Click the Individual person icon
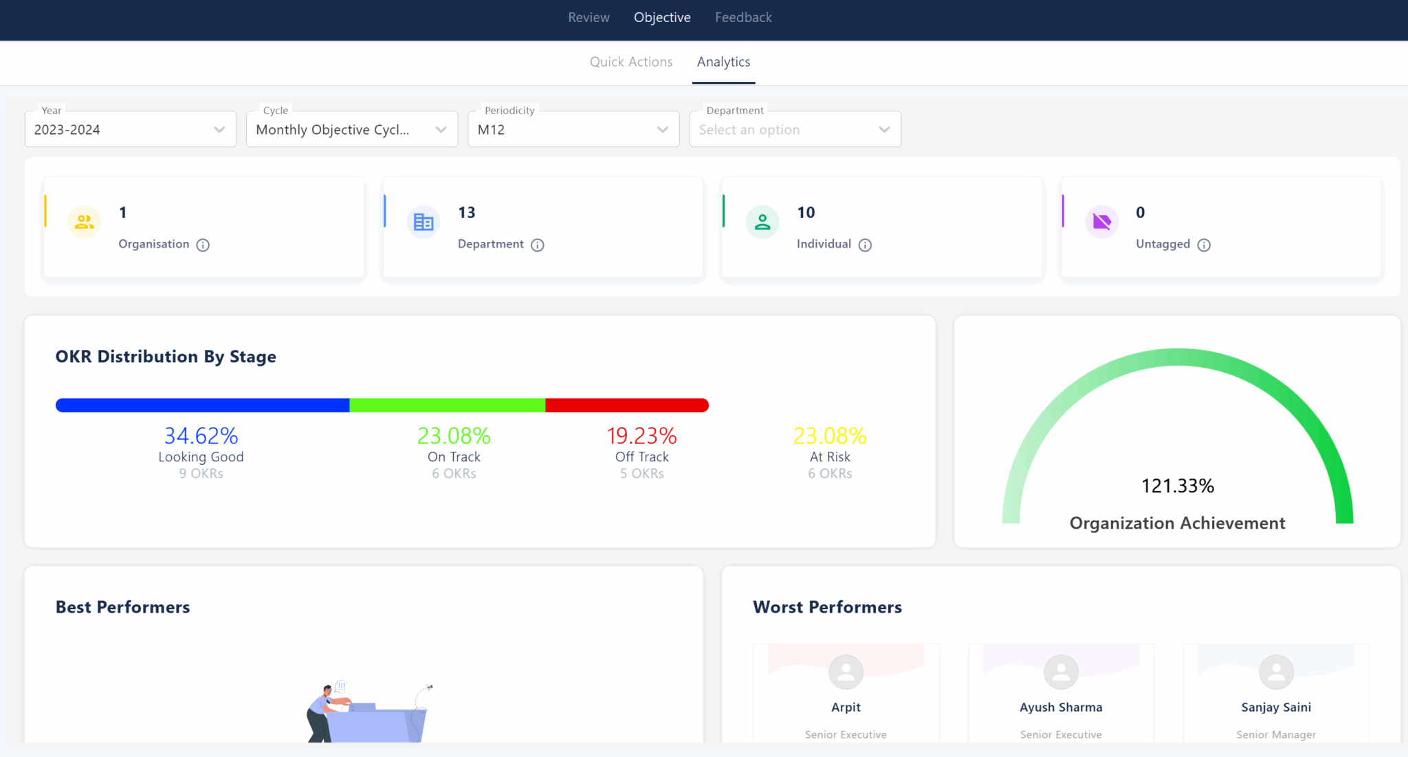The width and height of the screenshot is (1408, 757). click(762, 221)
